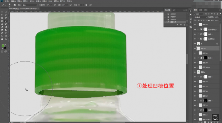Select the black mask on 黑白 2 layer

point(206,58)
